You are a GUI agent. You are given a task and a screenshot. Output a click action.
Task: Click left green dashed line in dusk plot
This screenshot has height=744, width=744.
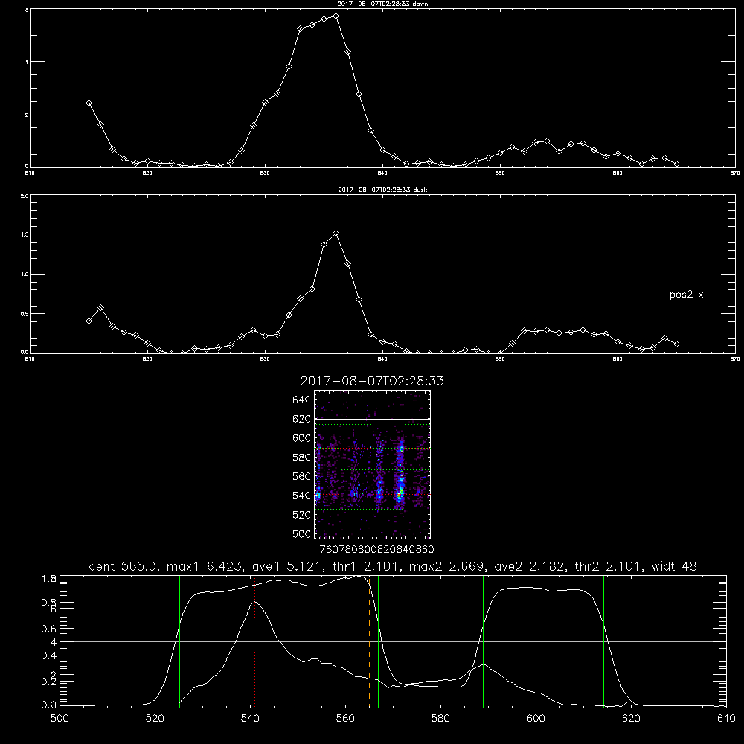click(237, 274)
